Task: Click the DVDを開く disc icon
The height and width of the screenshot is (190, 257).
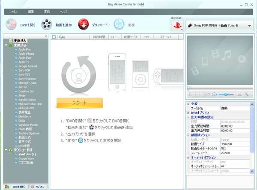Action: click(x=11, y=24)
